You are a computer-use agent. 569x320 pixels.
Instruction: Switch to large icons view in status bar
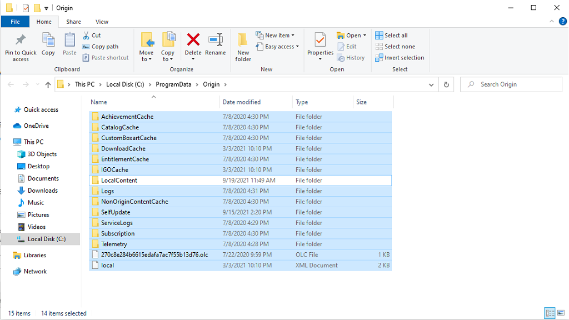click(561, 313)
